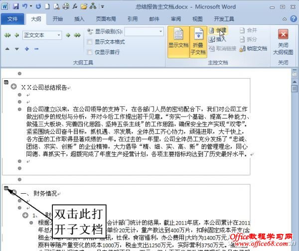Switch to the 审阅 ribbon tab

click(x=176, y=19)
